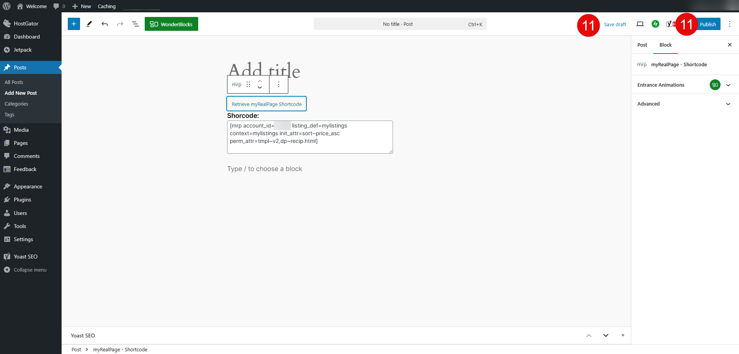
Task: Open the New content menu
Action: [x=82, y=6]
